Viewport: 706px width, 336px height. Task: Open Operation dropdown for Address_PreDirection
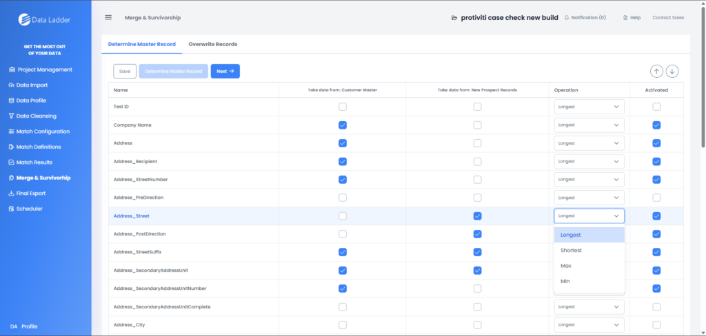pos(589,198)
